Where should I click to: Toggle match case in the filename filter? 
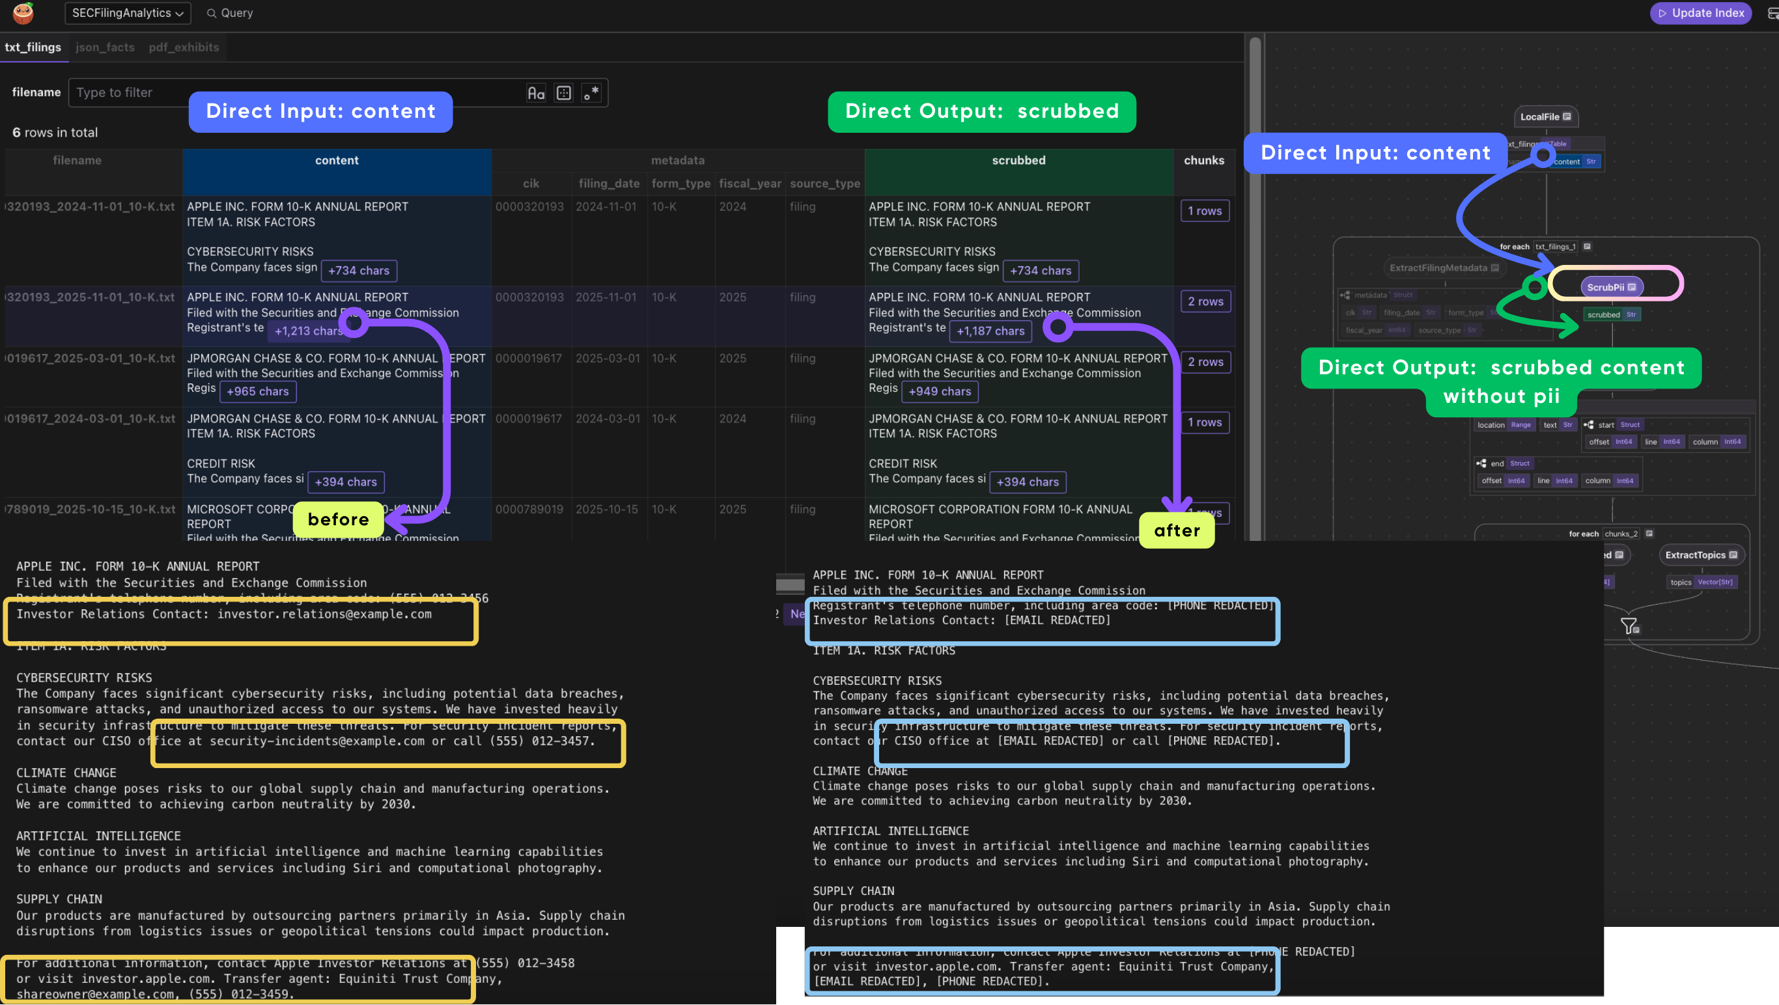pyautogui.click(x=536, y=92)
